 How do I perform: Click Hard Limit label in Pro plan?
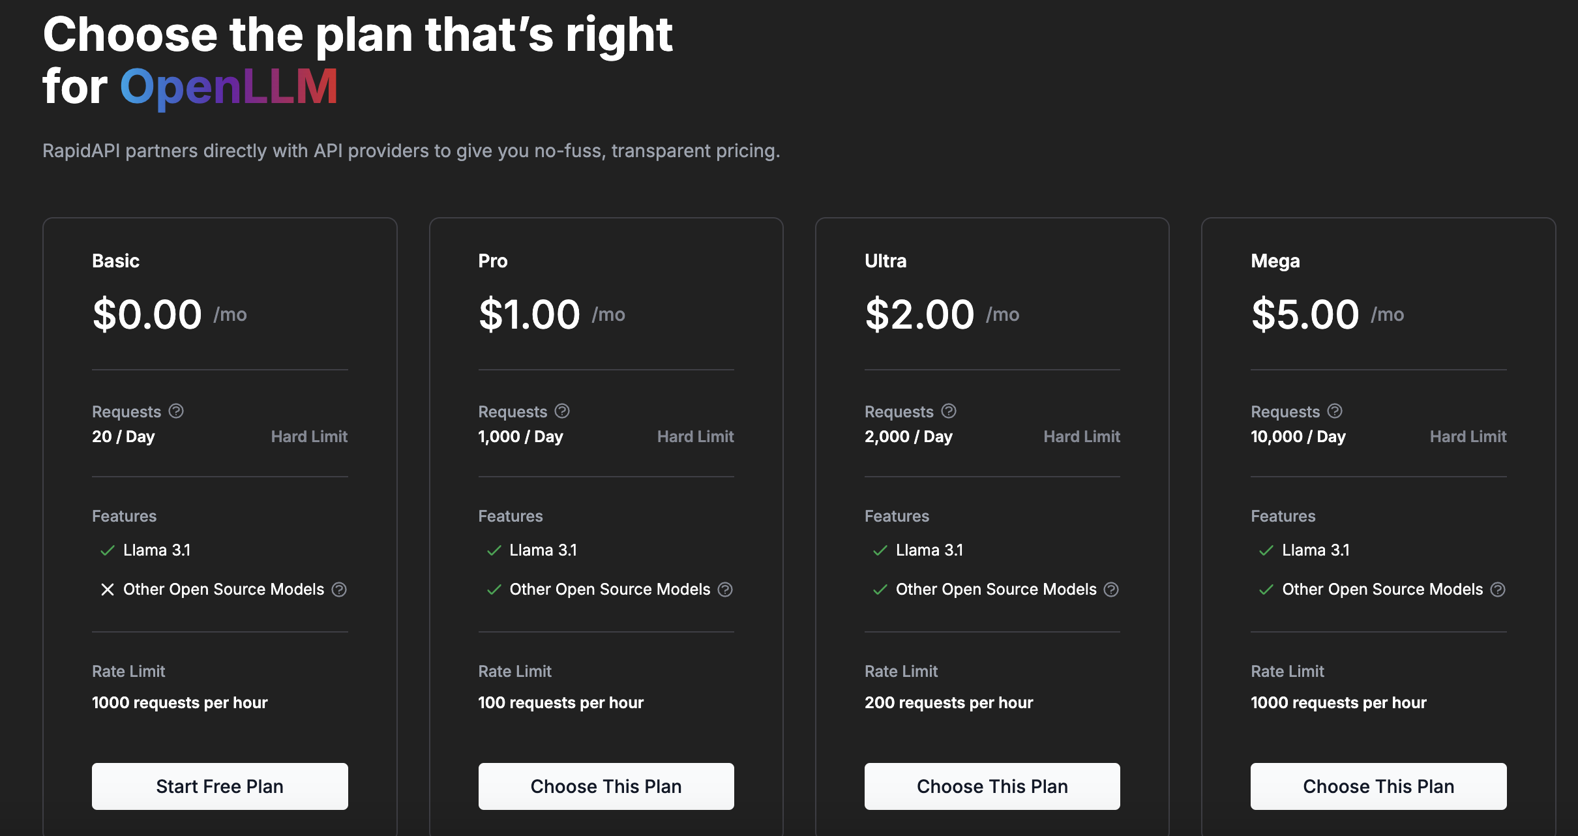695,436
